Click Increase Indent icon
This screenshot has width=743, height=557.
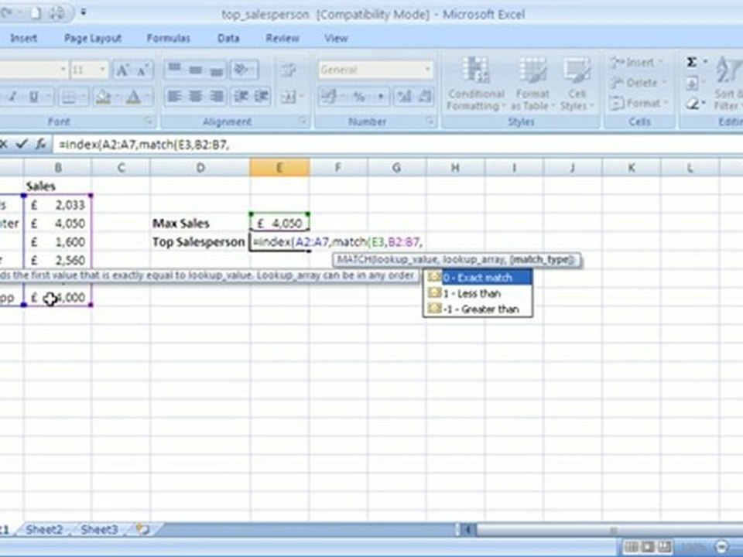click(x=262, y=97)
